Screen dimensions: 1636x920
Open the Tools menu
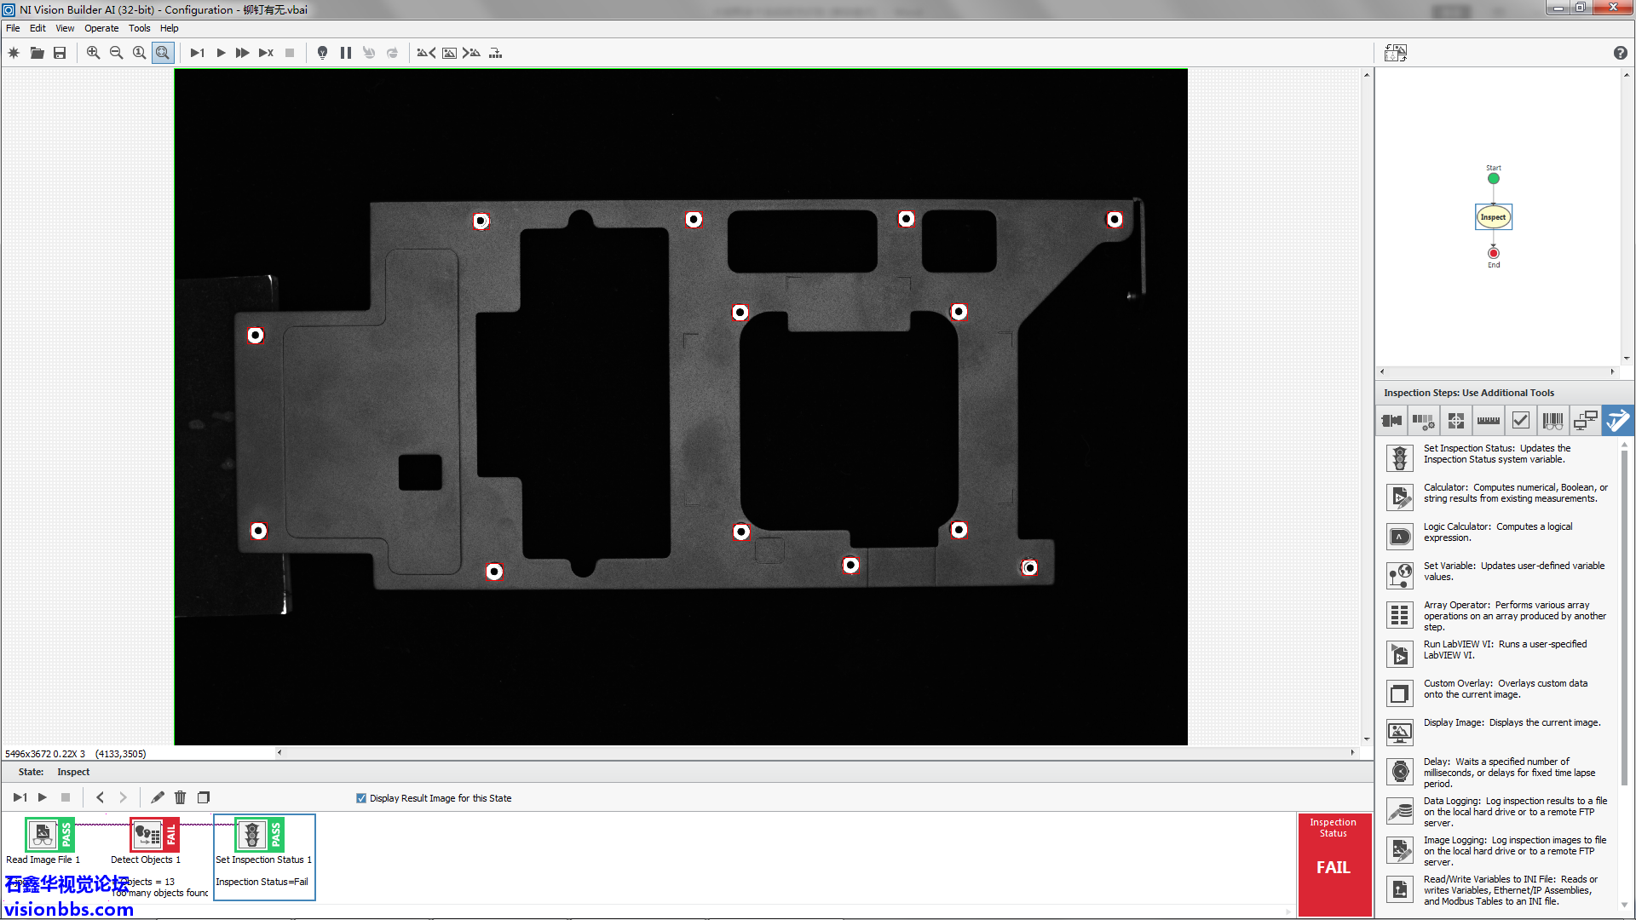139,28
